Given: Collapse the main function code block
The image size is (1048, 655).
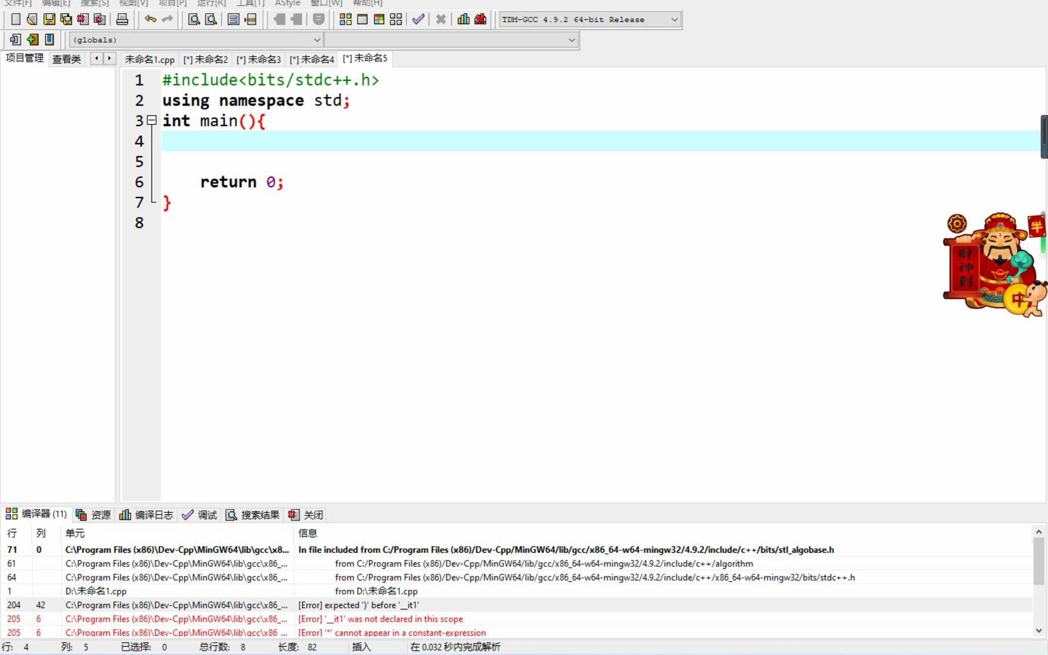Looking at the screenshot, I should (151, 120).
